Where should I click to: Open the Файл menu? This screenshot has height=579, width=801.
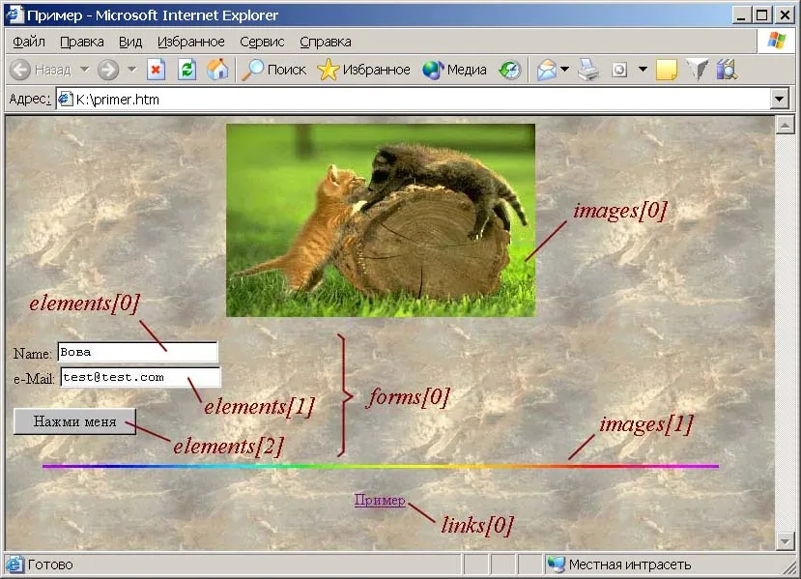29,42
